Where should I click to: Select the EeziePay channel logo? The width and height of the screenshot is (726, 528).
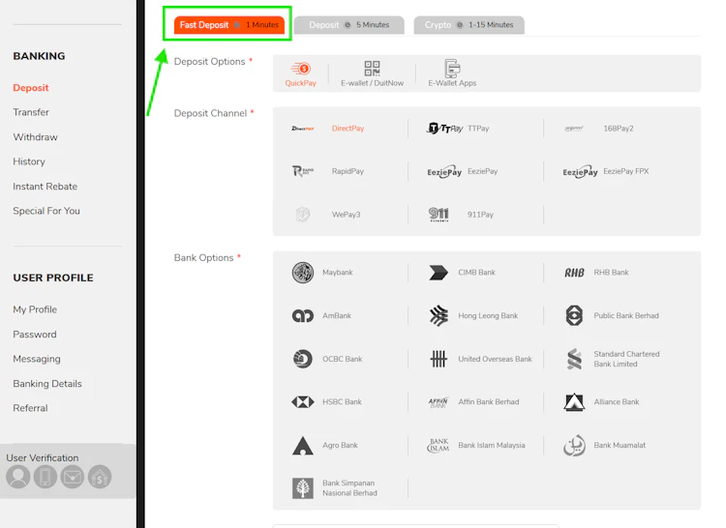[444, 172]
